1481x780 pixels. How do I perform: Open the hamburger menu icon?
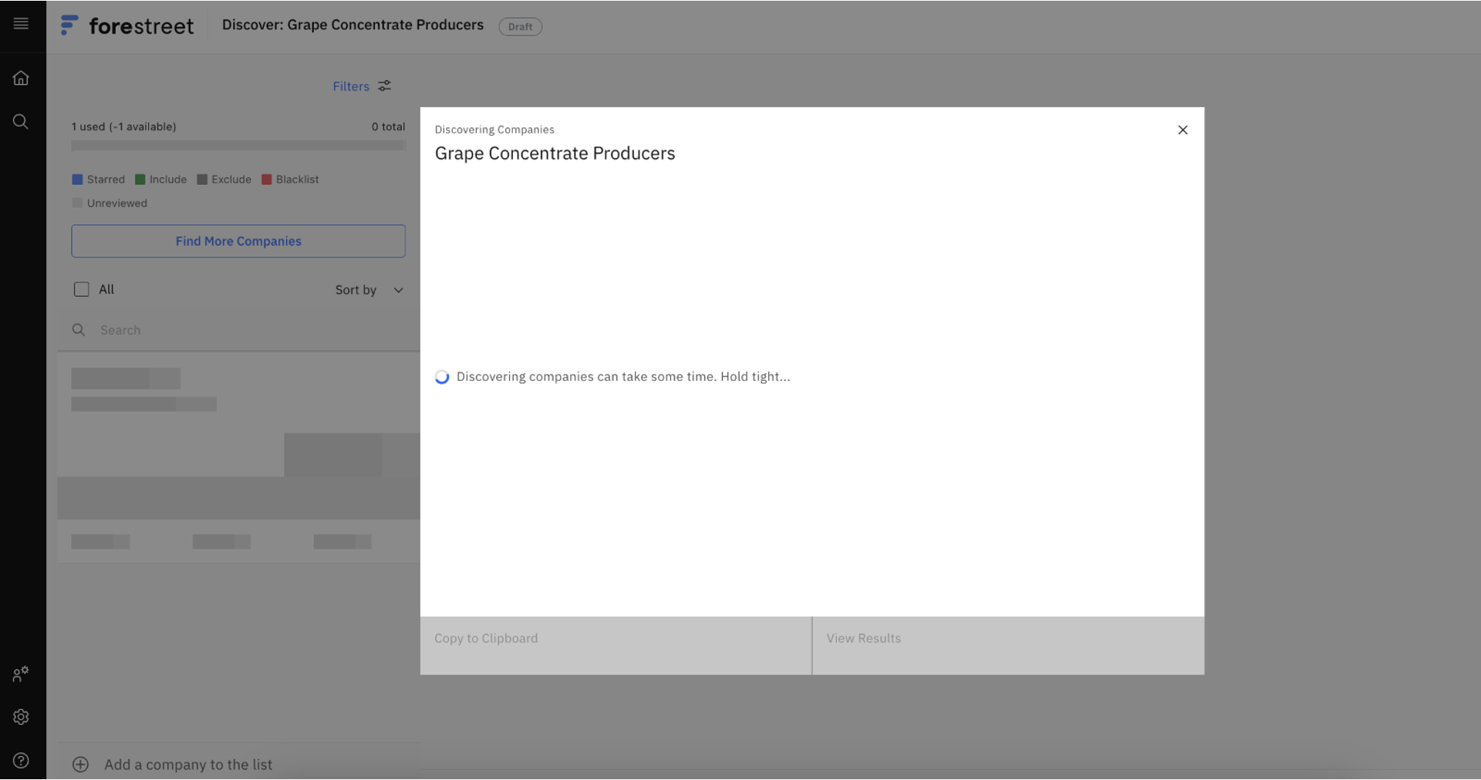click(21, 24)
